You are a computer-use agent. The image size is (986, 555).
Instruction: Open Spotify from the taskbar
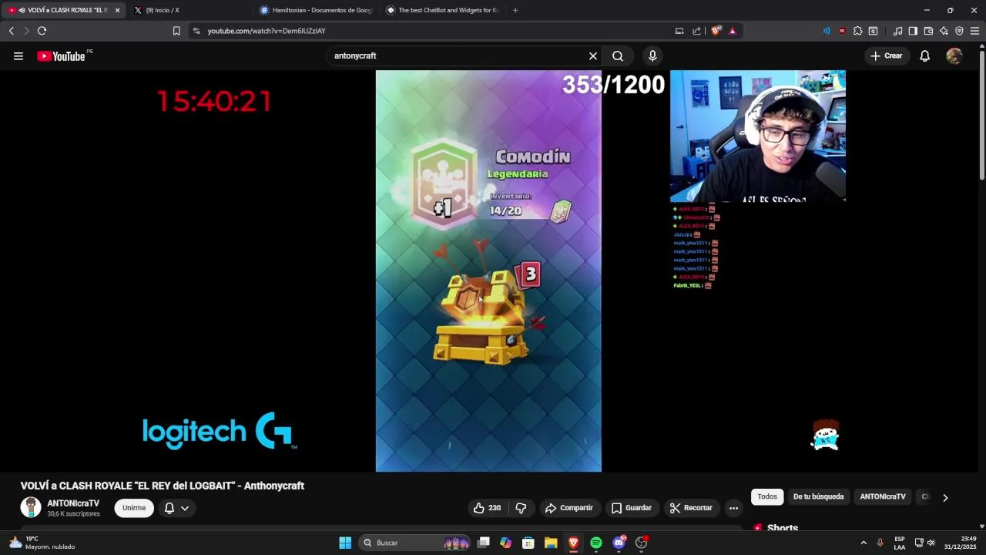tap(596, 543)
